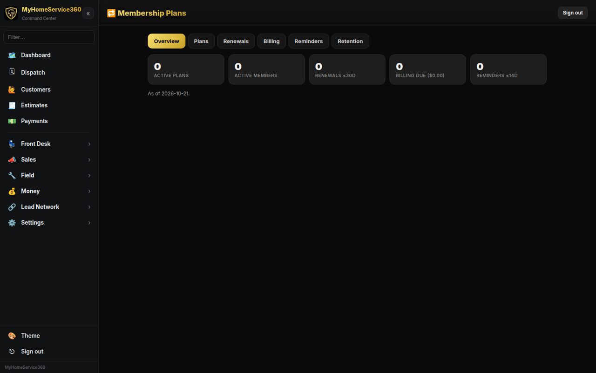Click the Customers person icon
596x373 pixels.
12,90
